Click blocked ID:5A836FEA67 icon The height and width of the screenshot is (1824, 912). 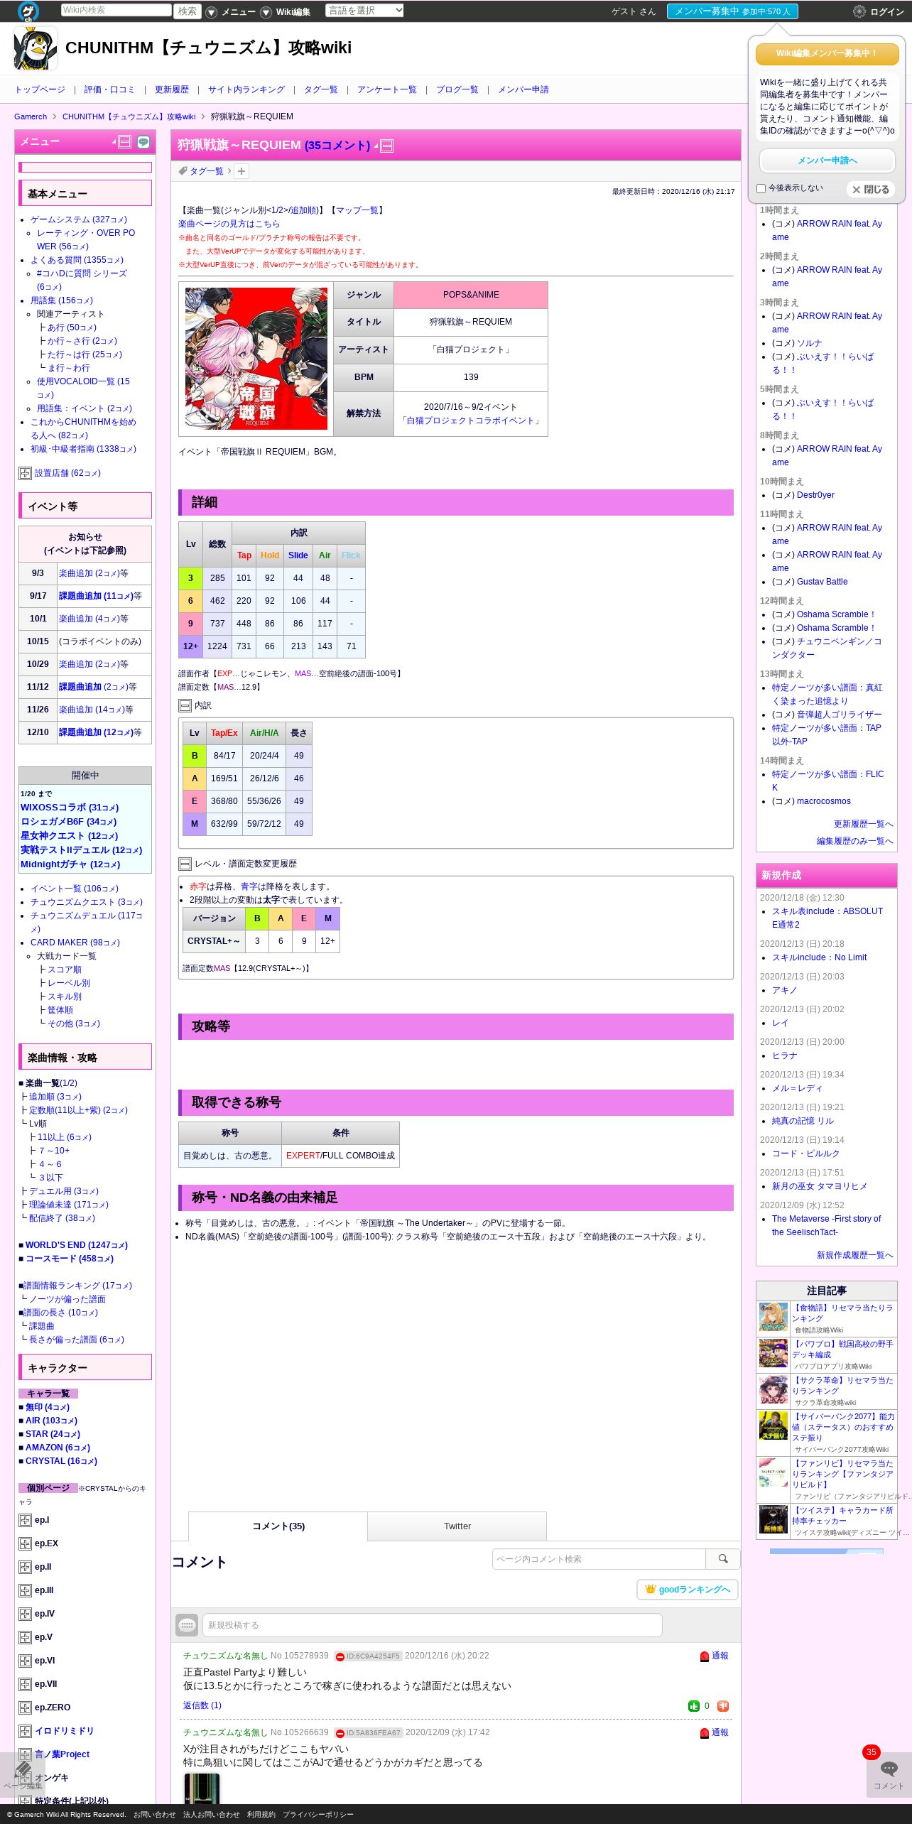tap(340, 1733)
